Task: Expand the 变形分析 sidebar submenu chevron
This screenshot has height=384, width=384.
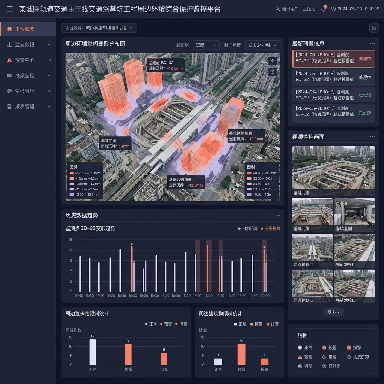Action: click(49, 91)
